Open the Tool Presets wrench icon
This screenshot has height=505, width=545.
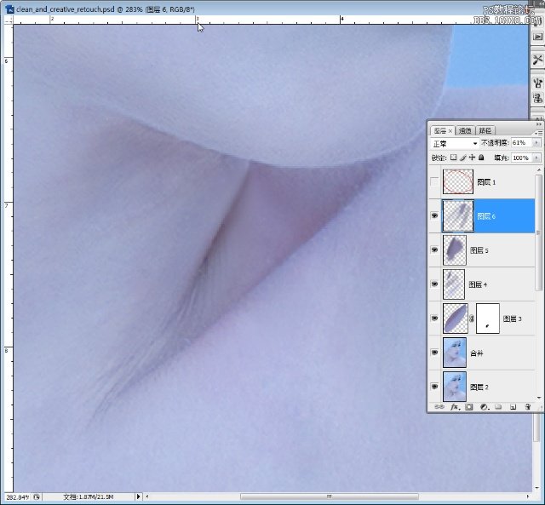click(537, 60)
